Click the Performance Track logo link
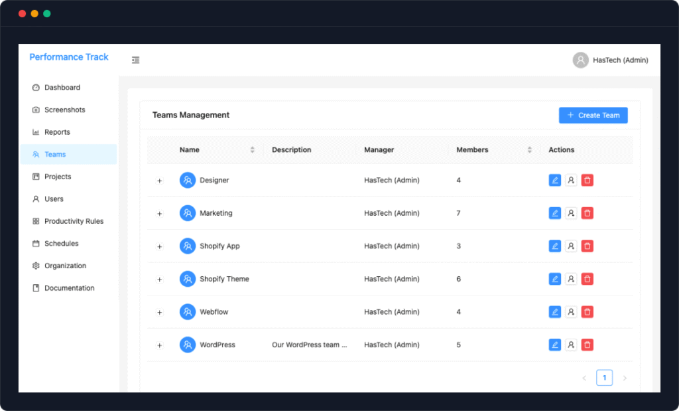The width and height of the screenshot is (679, 411). (69, 57)
